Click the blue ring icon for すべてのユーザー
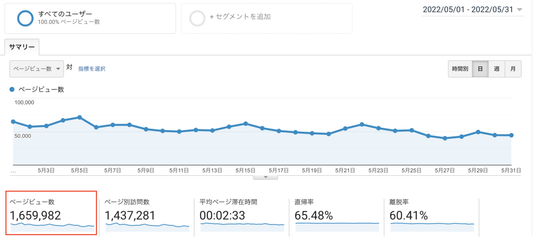This screenshot has height=237, width=533. [x=25, y=18]
